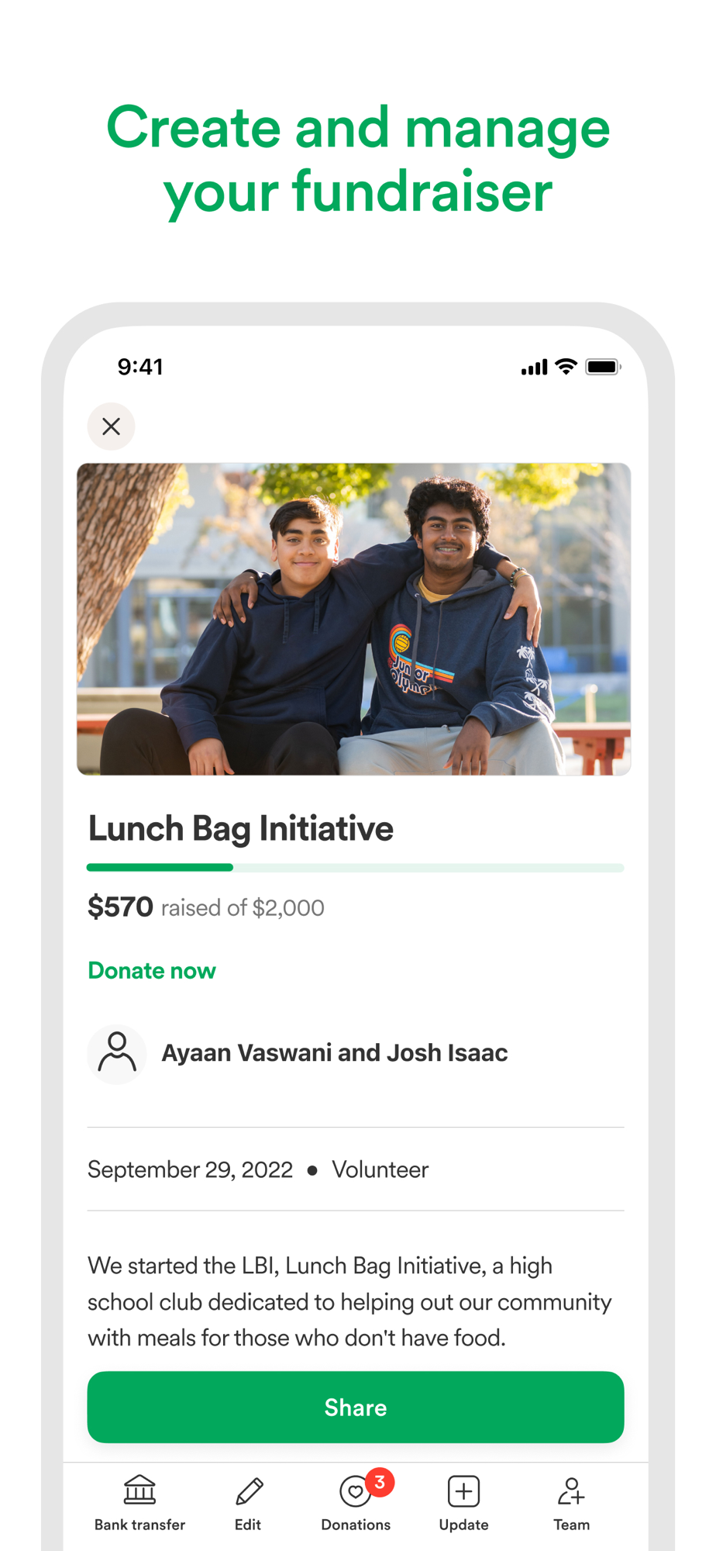This screenshot has width=716, height=1551.
Task: Open Donations heart icon
Action: tap(355, 1491)
